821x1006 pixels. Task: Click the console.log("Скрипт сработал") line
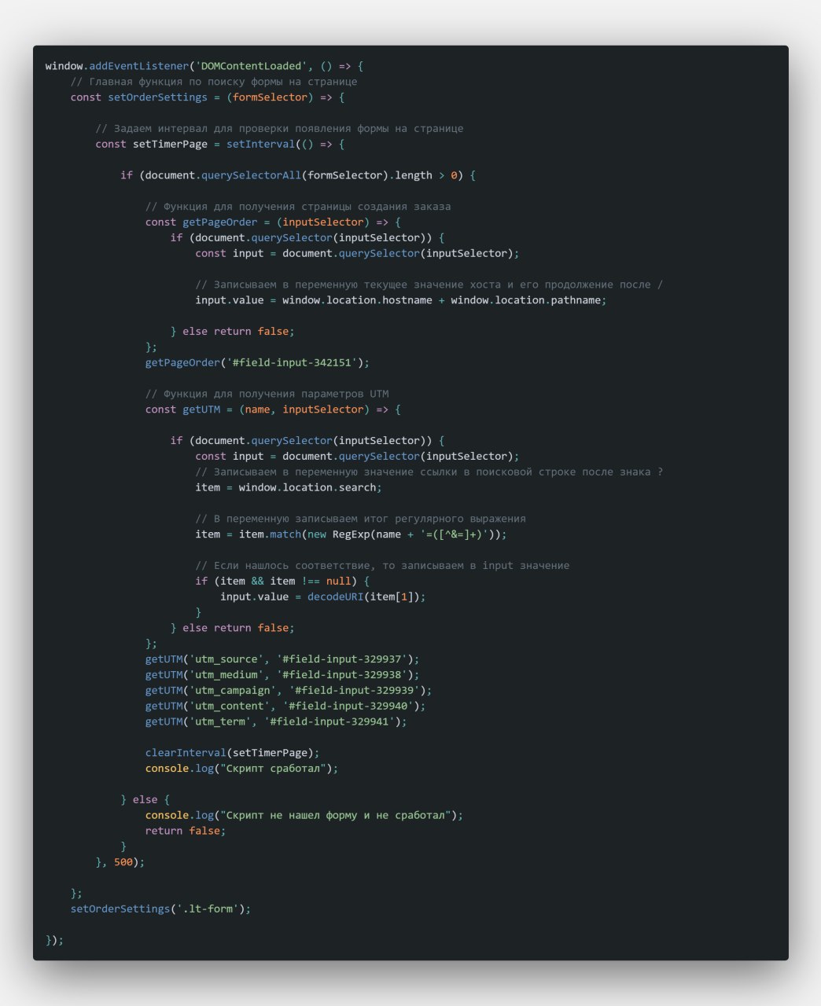[x=242, y=768]
